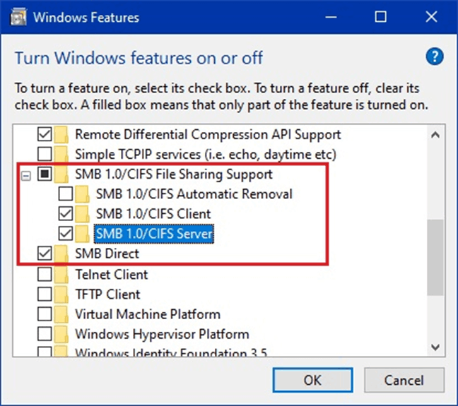Select the SMB 1.0/CIFS Server label
The image size is (458, 406).
coord(154,234)
